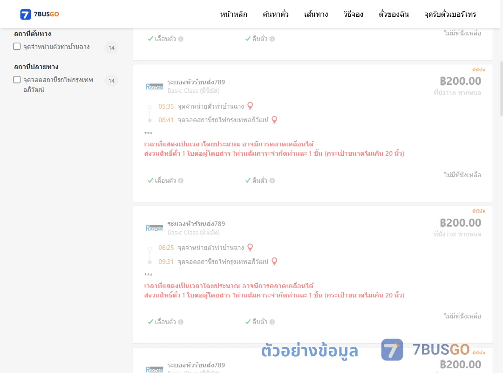Click operator name ระยองทัวร์ขนส่ง789 in 05:35 card
This screenshot has height=373, width=503.
(x=196, y=82)
